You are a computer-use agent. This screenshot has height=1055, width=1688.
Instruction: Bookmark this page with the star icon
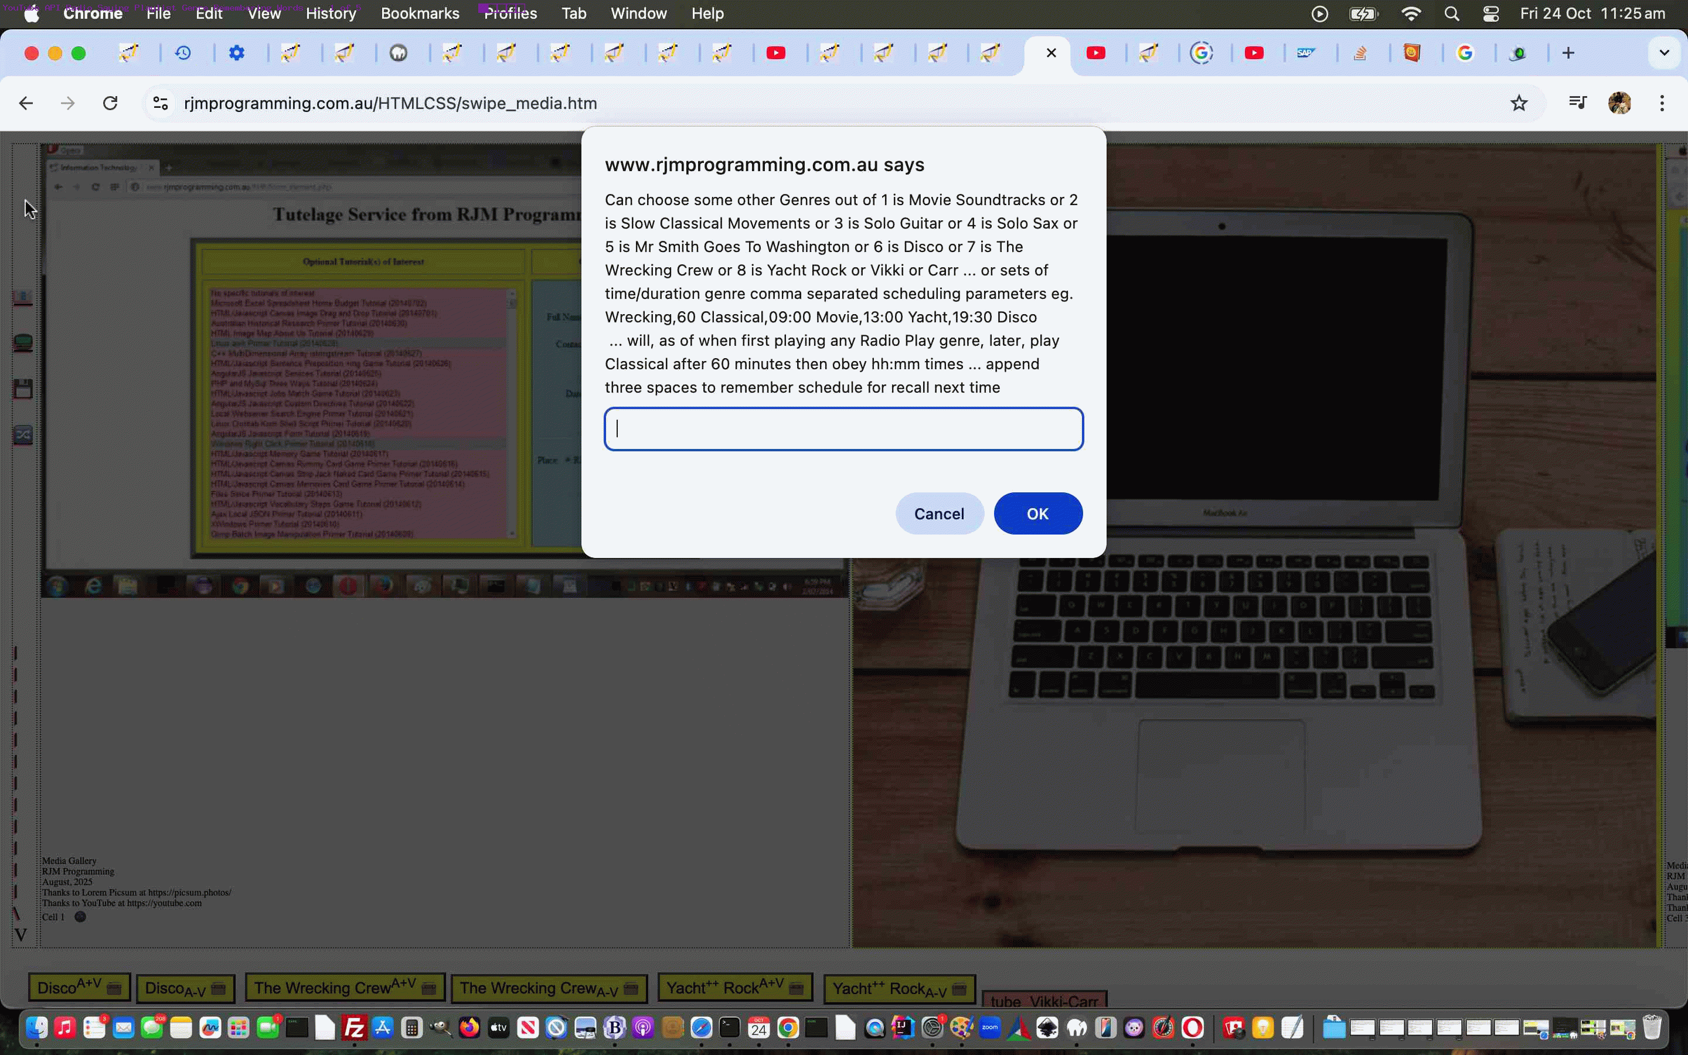1519,103
